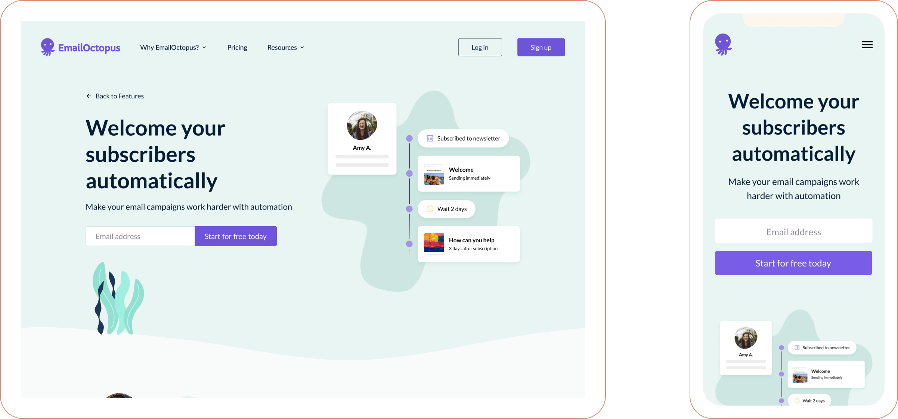This screenshot has height=419, width=898.
Task: Expand the Resources dropdown menu
Action: (x=286, y=47)
